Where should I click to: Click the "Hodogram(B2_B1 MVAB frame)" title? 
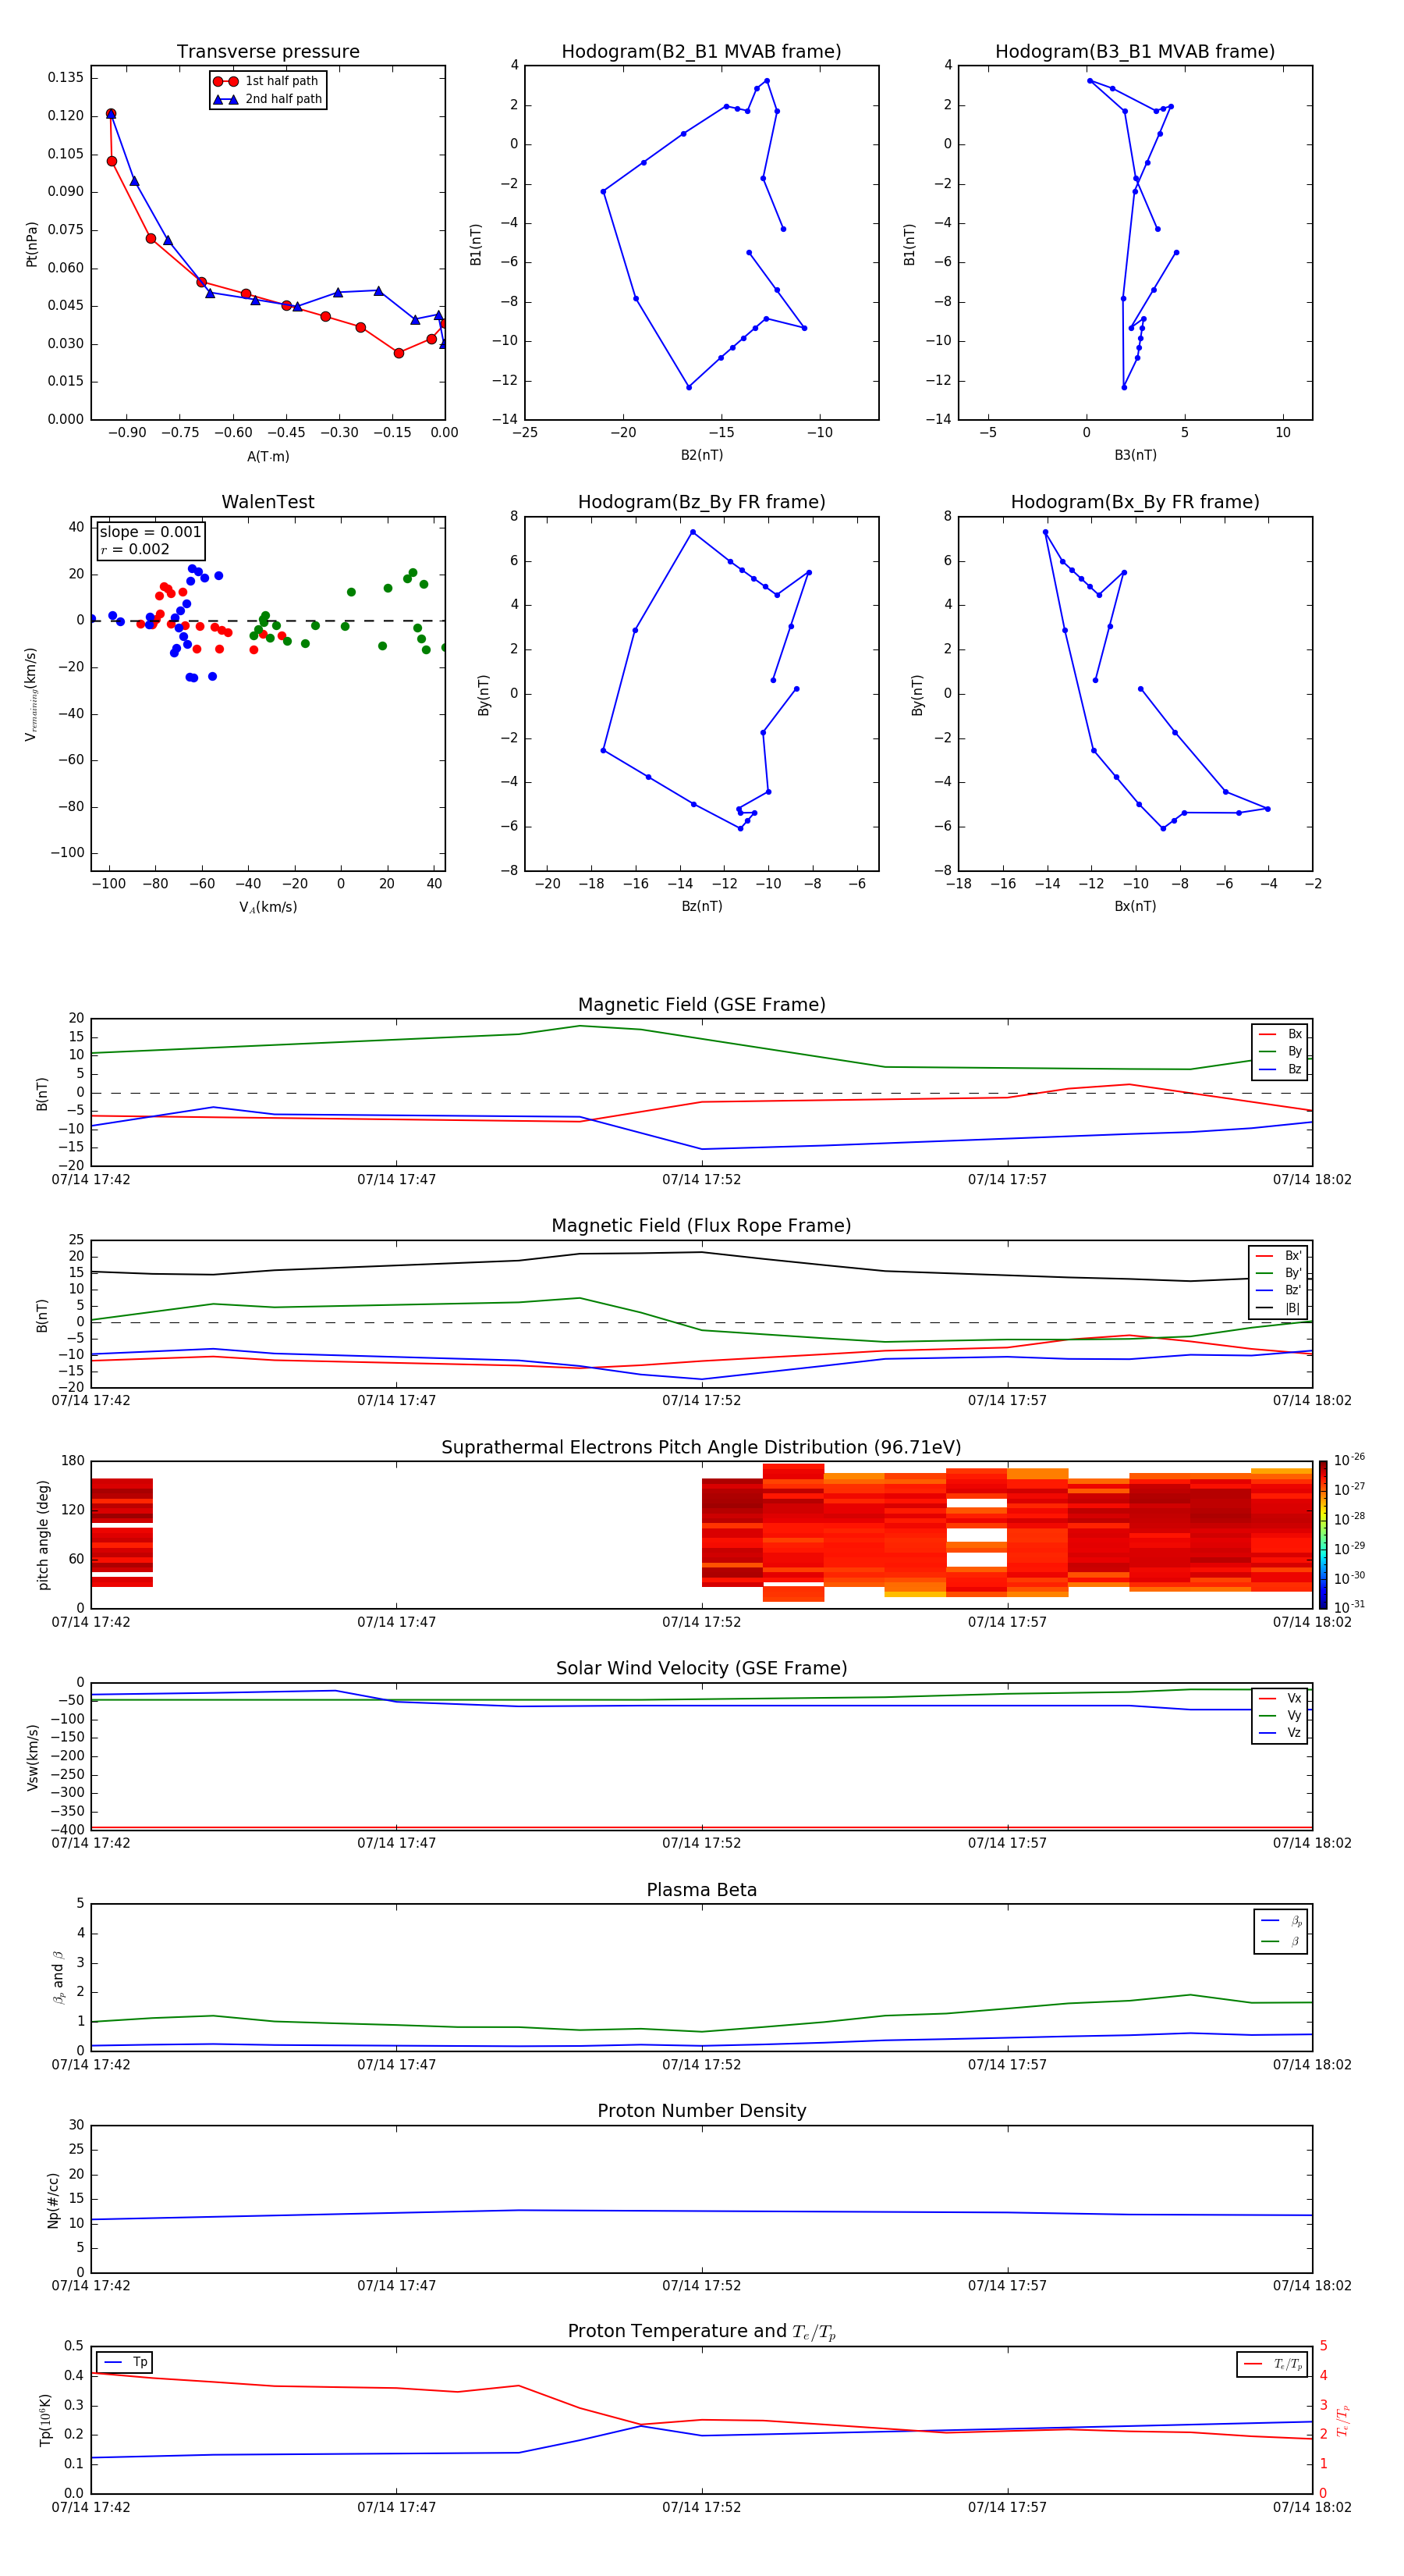[701, 51]
